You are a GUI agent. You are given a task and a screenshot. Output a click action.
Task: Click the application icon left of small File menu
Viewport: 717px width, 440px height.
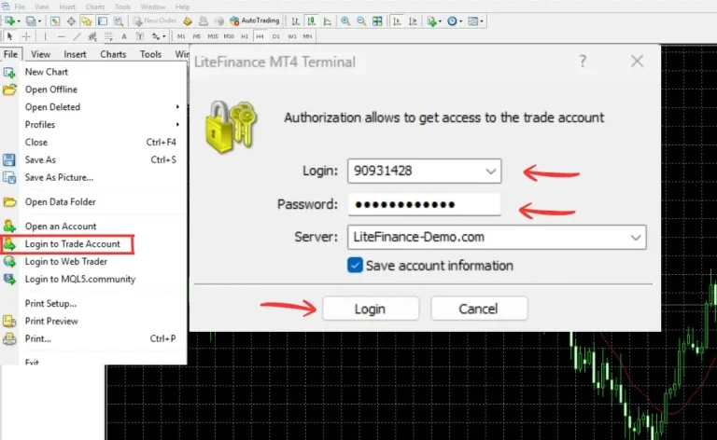(5, 7)
